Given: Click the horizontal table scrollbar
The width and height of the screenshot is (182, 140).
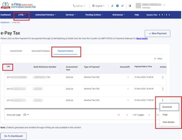Looking at the screenshot, I should tap(81, 109).
